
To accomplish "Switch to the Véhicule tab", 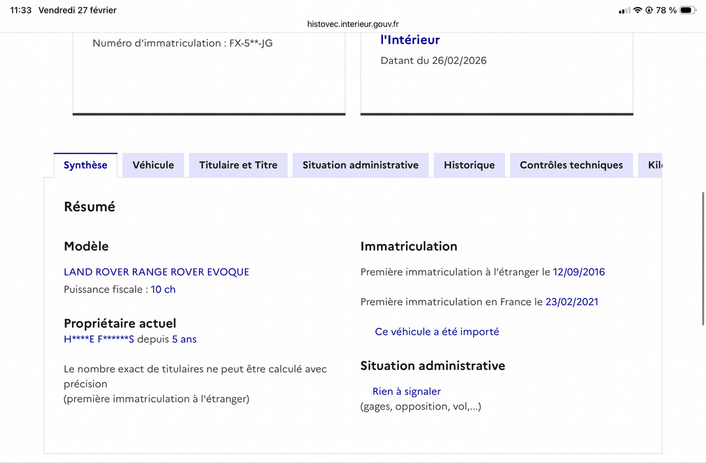I will coord(153,165).
